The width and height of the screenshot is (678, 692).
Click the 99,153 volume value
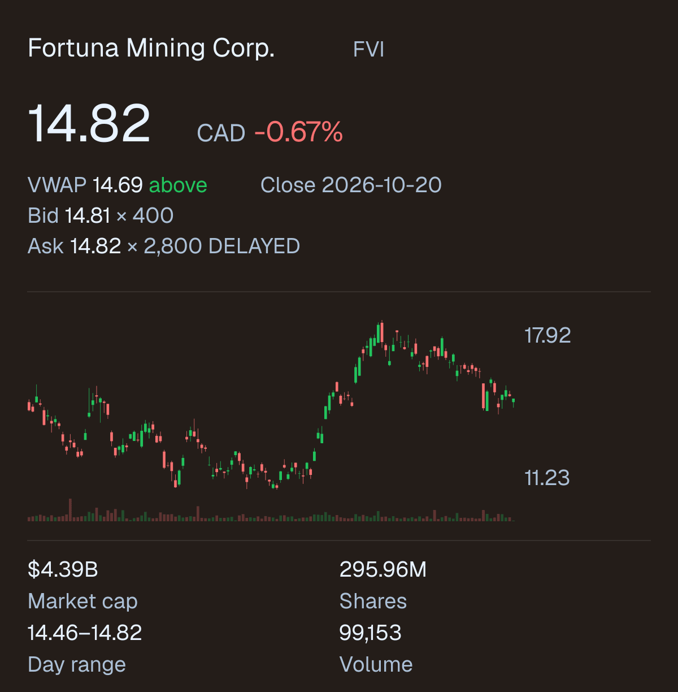(x=370, y=633)
